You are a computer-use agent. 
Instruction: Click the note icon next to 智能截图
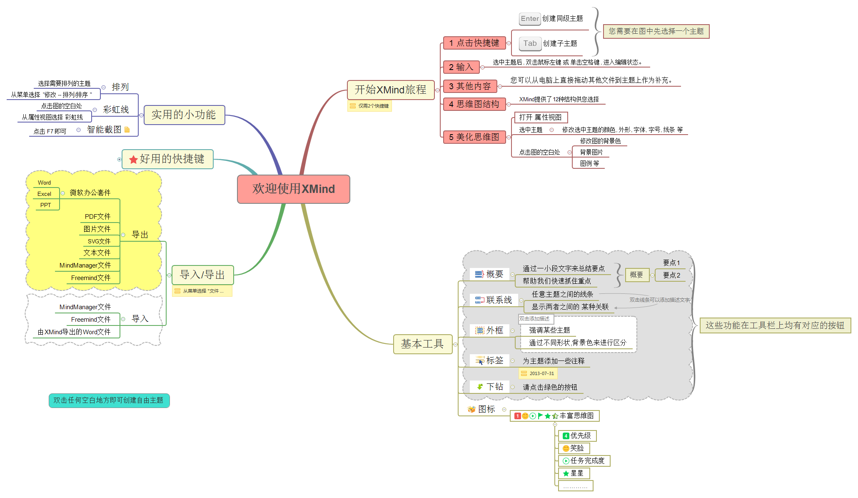(127, 130)
